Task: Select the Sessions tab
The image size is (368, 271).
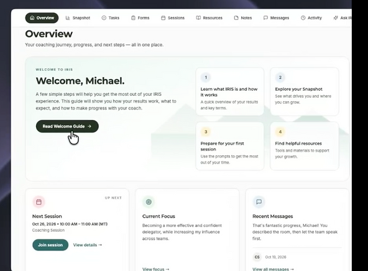Action: tap(173, 18)
